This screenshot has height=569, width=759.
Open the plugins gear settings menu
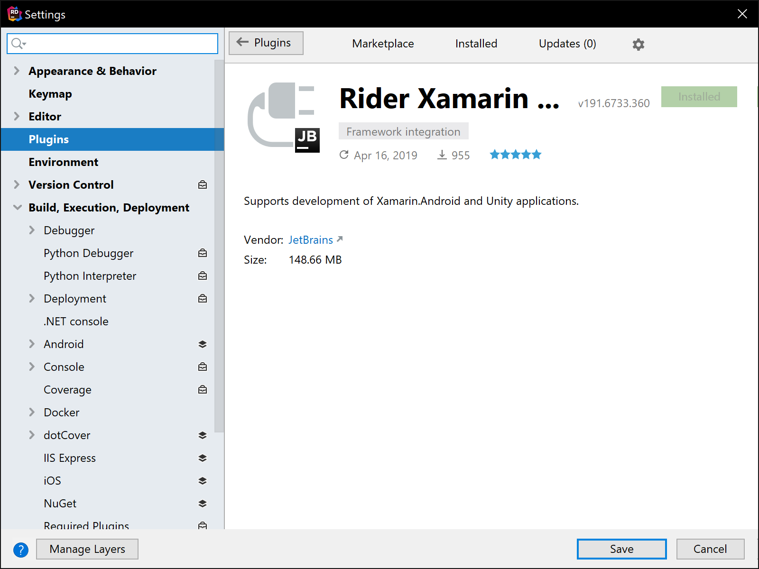[x=639, y=44]
